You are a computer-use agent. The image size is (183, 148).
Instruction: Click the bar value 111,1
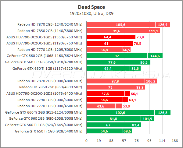(153, 31)
